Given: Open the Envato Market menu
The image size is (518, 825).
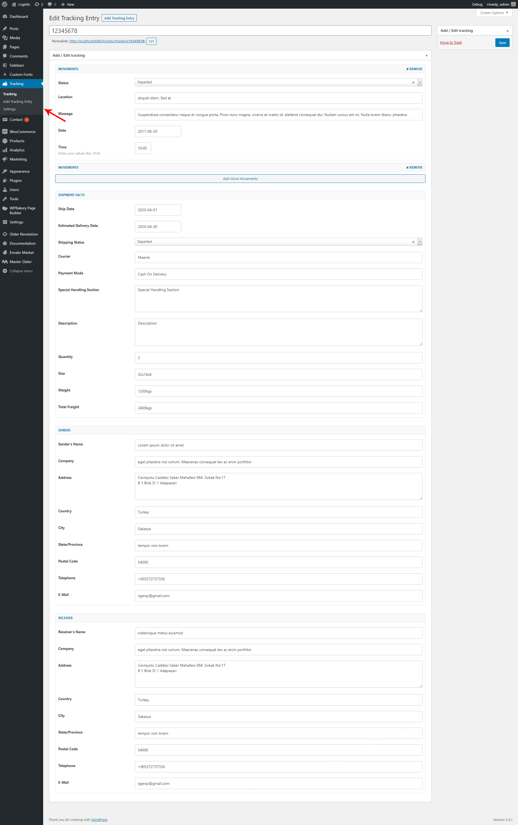Looking at the screenshot, I should 22,253.
